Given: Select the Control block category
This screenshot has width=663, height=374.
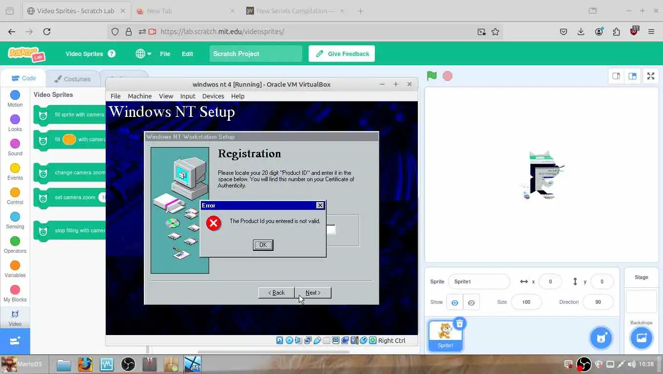Looking at the screenshot, I should tap(15, 196).
